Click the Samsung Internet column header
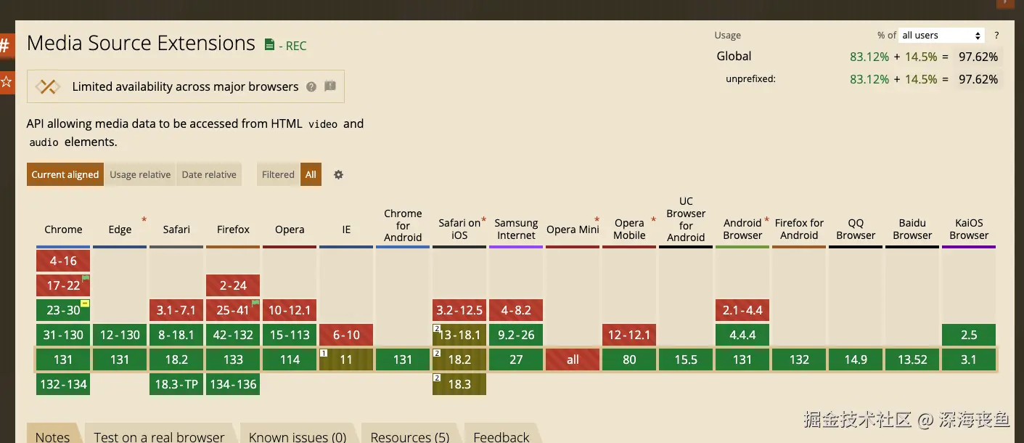Viewport: 1024px width, 443px height. 516,229
